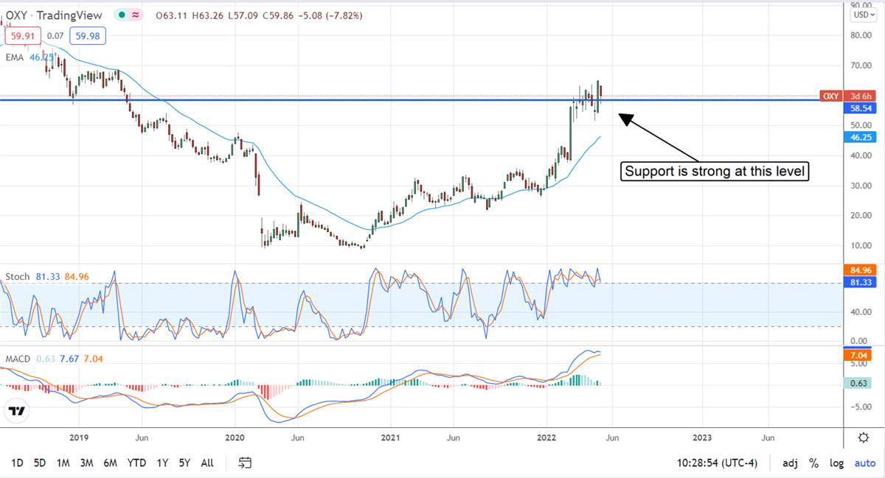Disable auto scale mode
Viewport: 885px width, 478px height.
(864, 463)
